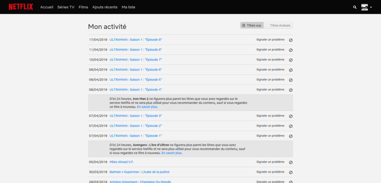The image size is (381, 183).
Task: Signaler un problème for Épisode 6
Action: (x=270, y=69)
